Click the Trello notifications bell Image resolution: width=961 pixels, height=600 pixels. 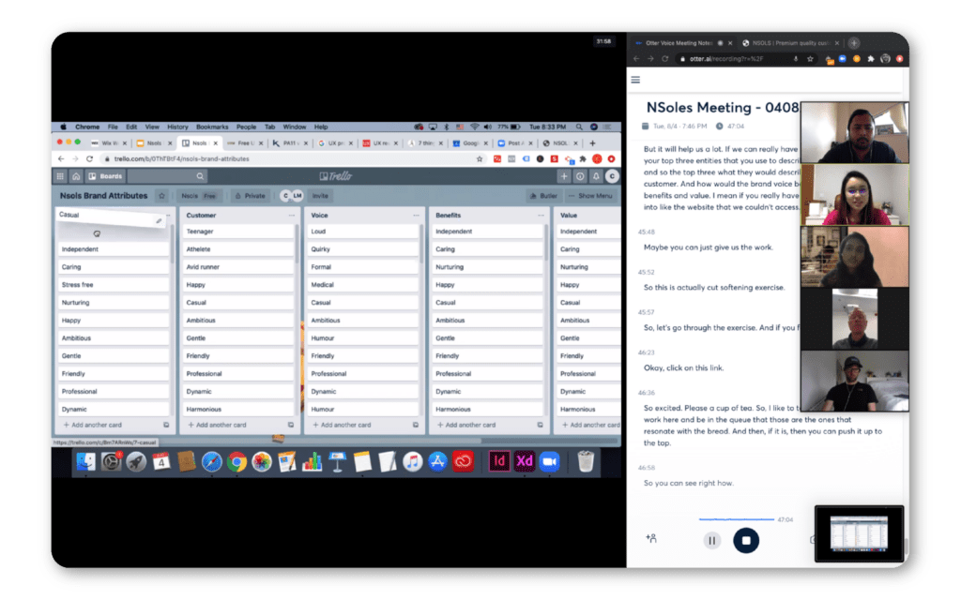(595, 176)
